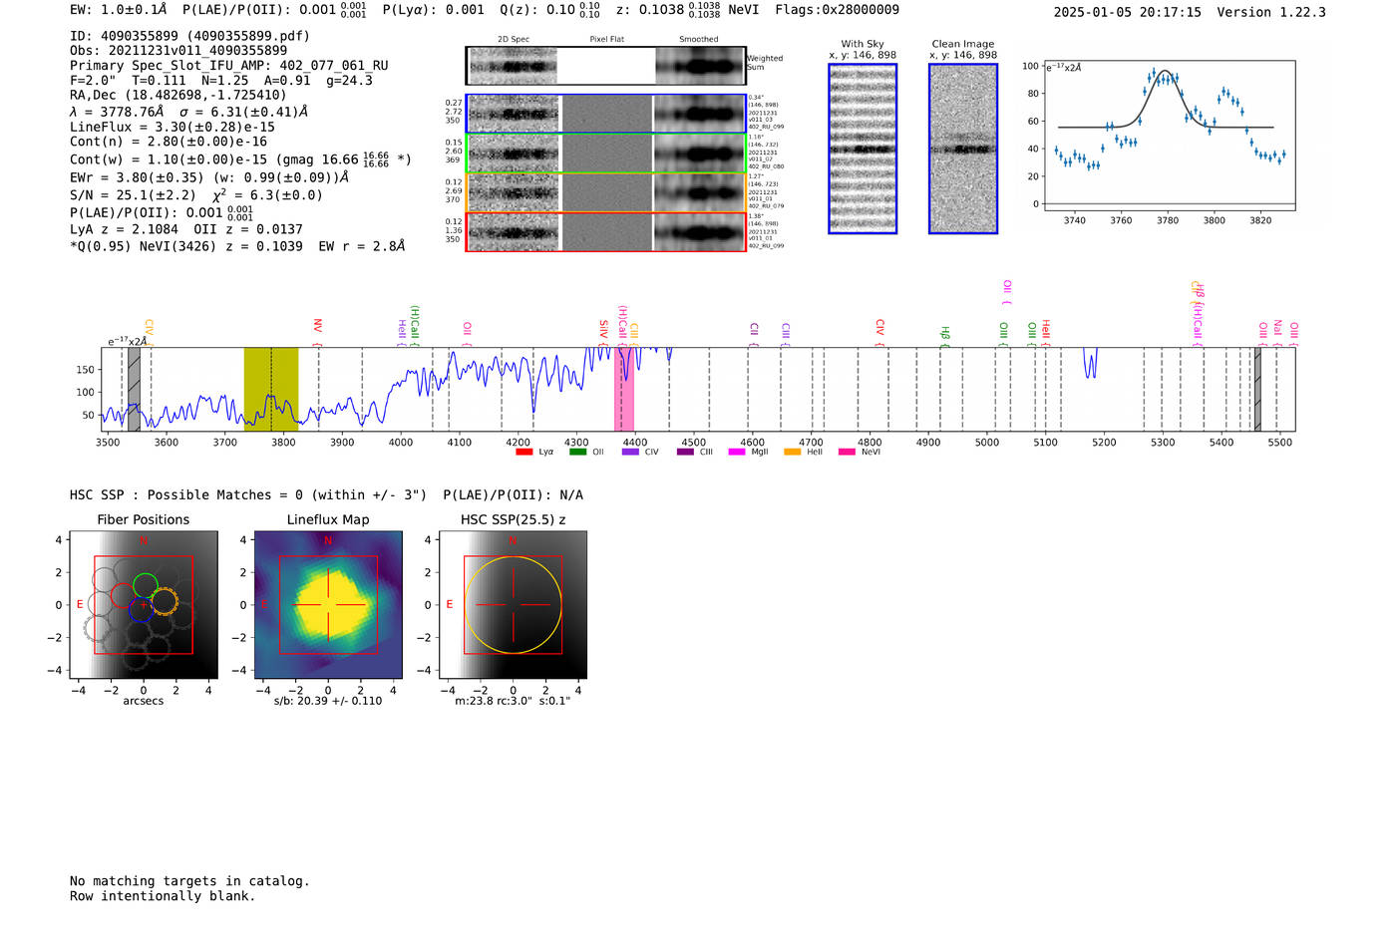Image resolution: width=1396 pixels, height=950 pixels.
Task: Click the Weighted Sum 2D spectrum strip
Action: click(606, 66)
